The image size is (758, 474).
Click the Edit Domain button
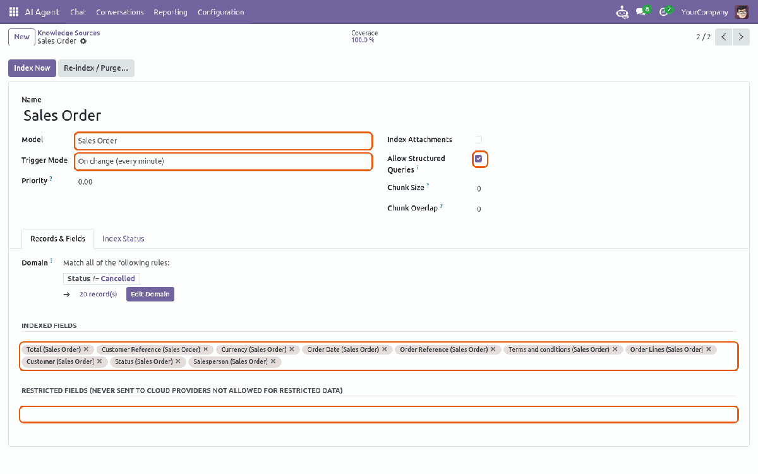[150, 294]
